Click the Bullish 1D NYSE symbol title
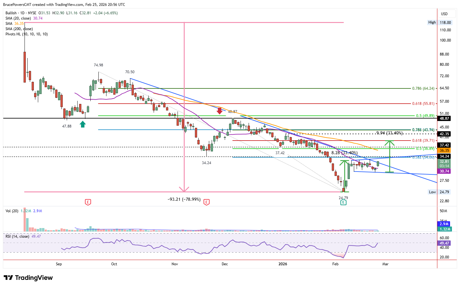Screen dimensions: 460x287 21,13
